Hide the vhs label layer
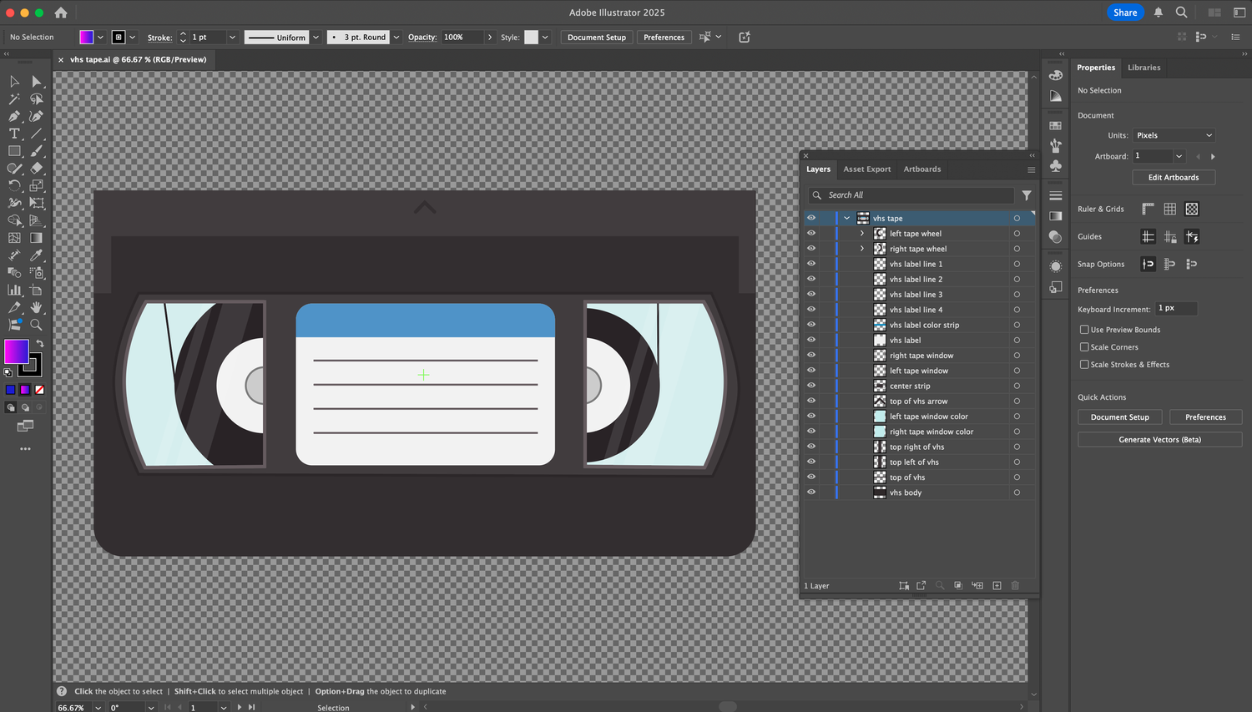Screen dimensions: 1252x712 tap(810, 341)
